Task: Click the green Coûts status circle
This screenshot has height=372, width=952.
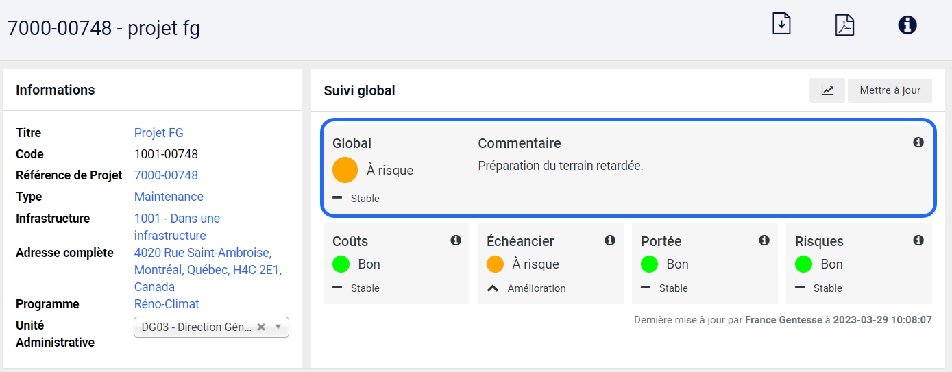Action: pyautogui.click(x=341, y=264)
